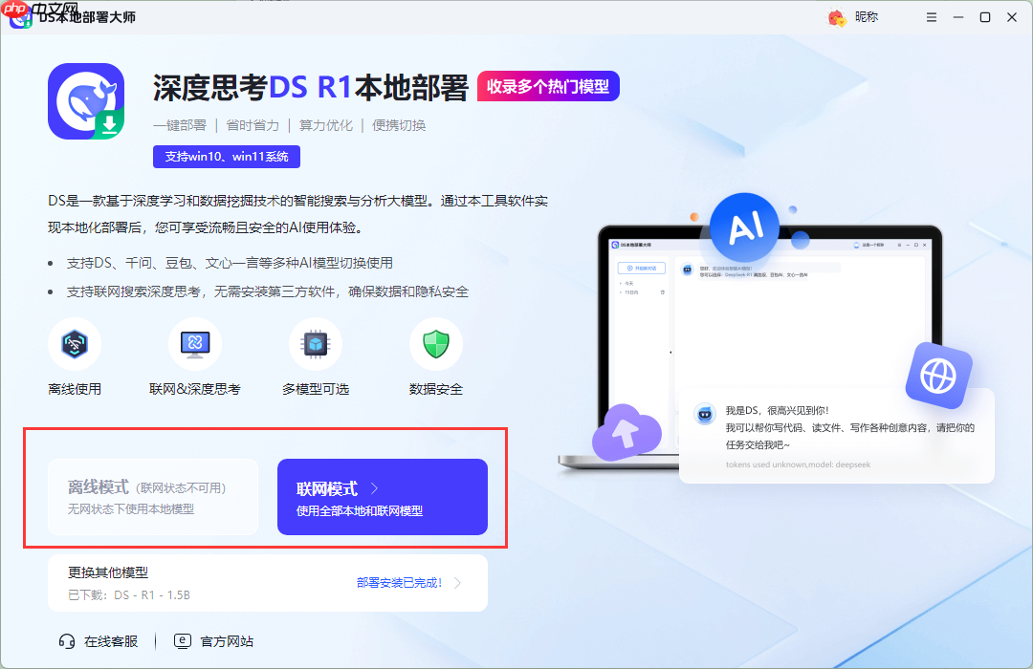The width and height of the screenshot is (1033, 669).
Task: Click the 支持win10、win11系统 tag
Action: [227, 157]
